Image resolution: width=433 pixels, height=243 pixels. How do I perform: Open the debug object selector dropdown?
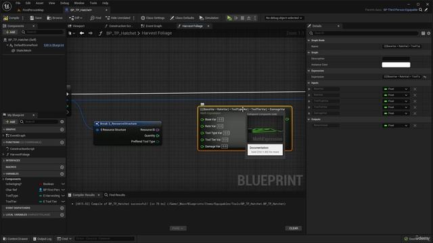click(x=284, y=18)
